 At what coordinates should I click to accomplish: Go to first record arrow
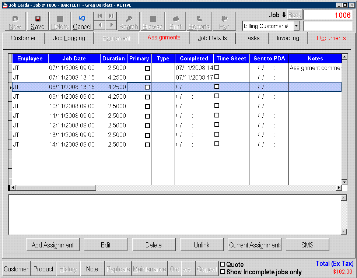coord(99,16)
